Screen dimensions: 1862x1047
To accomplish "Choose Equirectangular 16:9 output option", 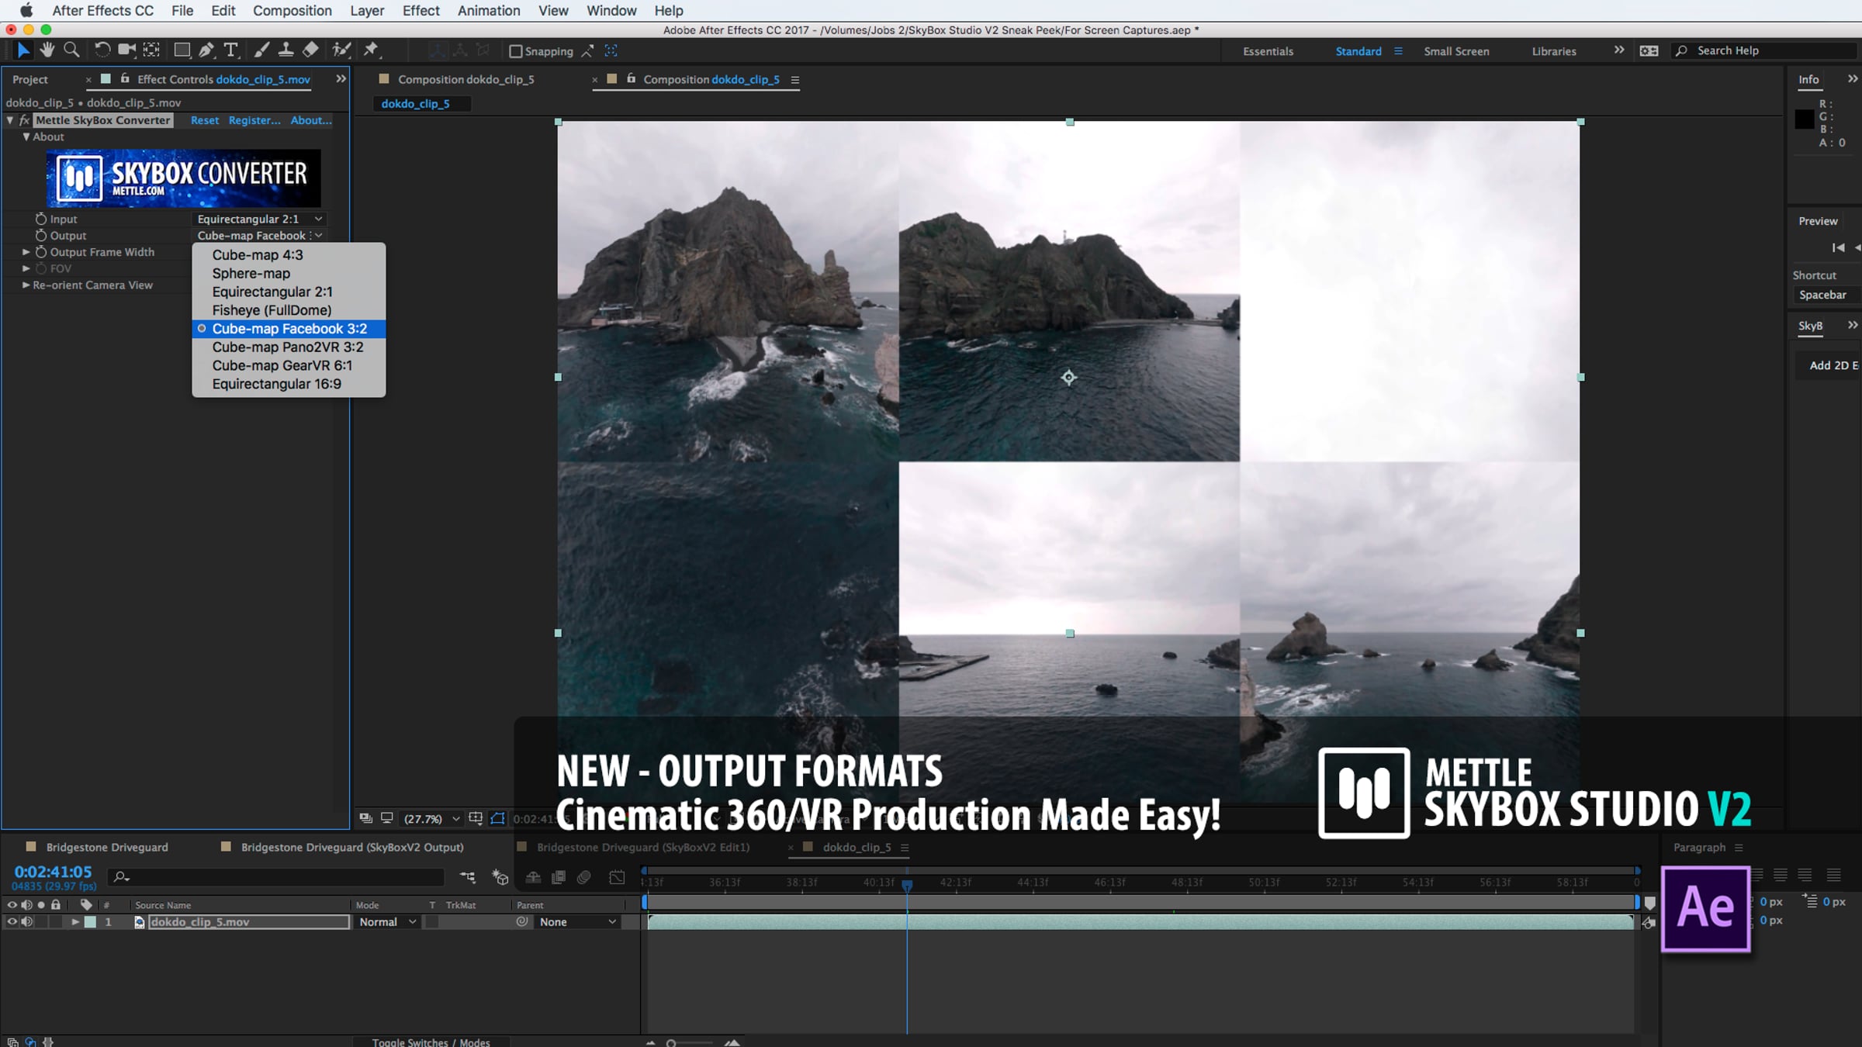I will pyautogui.click(x=289, y=384).
